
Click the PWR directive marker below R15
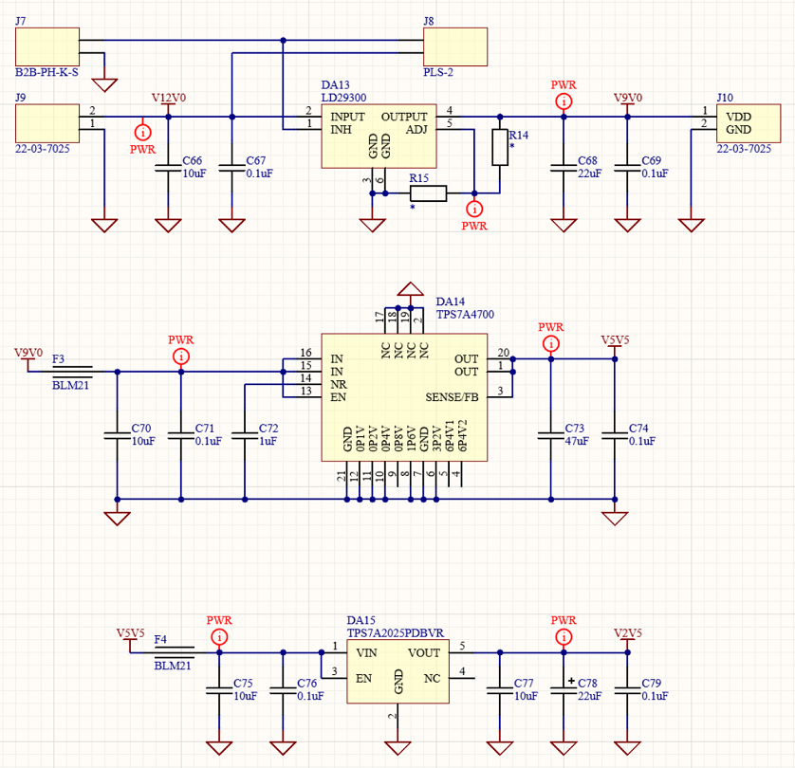point(474,209)
